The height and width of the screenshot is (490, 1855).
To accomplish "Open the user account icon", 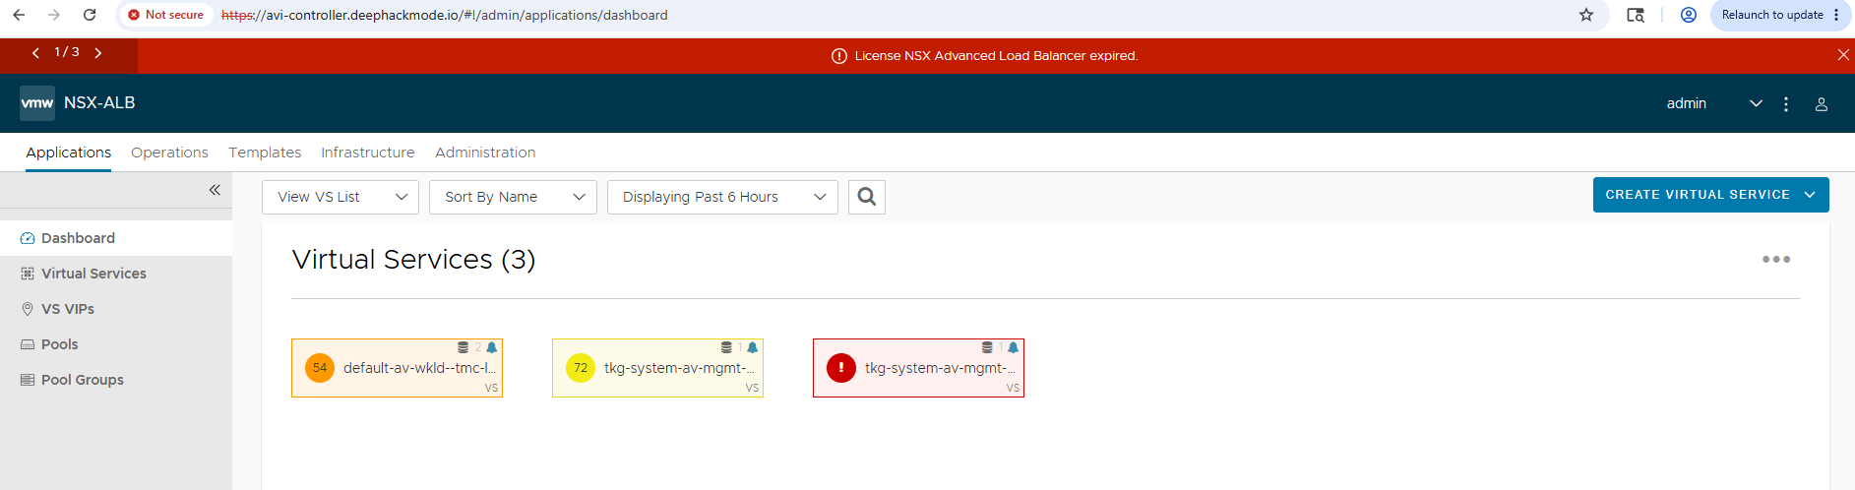I will [x=1822, y=103].
